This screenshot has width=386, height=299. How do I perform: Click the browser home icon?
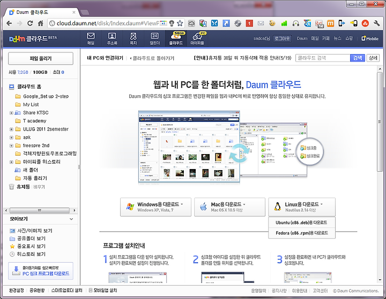click(x=40, y=24)
